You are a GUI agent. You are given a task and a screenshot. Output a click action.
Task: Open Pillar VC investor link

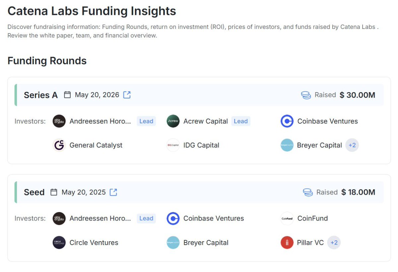pyautogui.click(x=310, y=243)
